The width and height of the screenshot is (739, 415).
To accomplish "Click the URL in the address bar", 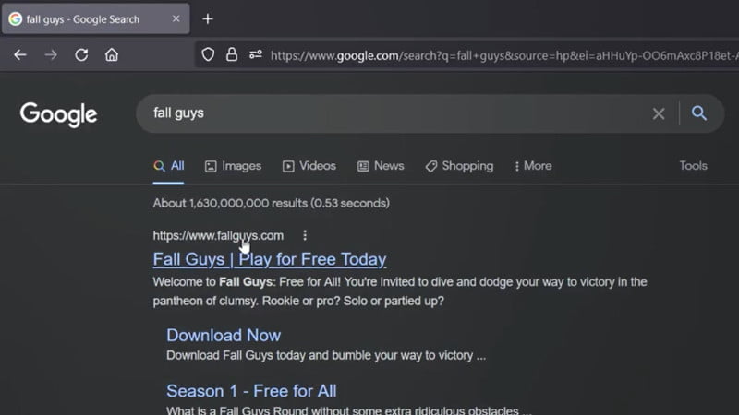I will 504,55.
